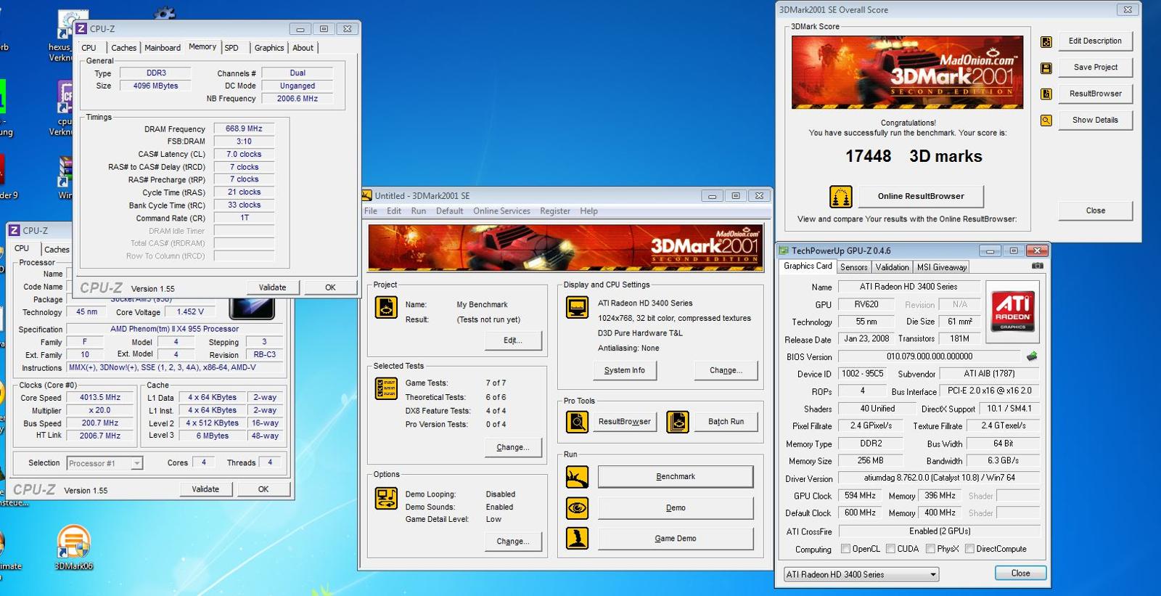Click the Online ResultBrowser button
The width and height of the screenshot is (1161, 596).
pos(921,196)
